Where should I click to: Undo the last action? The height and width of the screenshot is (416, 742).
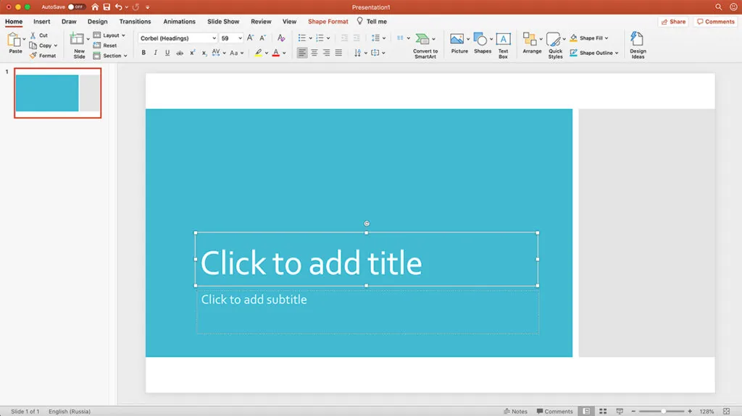[x=118, y=7]
